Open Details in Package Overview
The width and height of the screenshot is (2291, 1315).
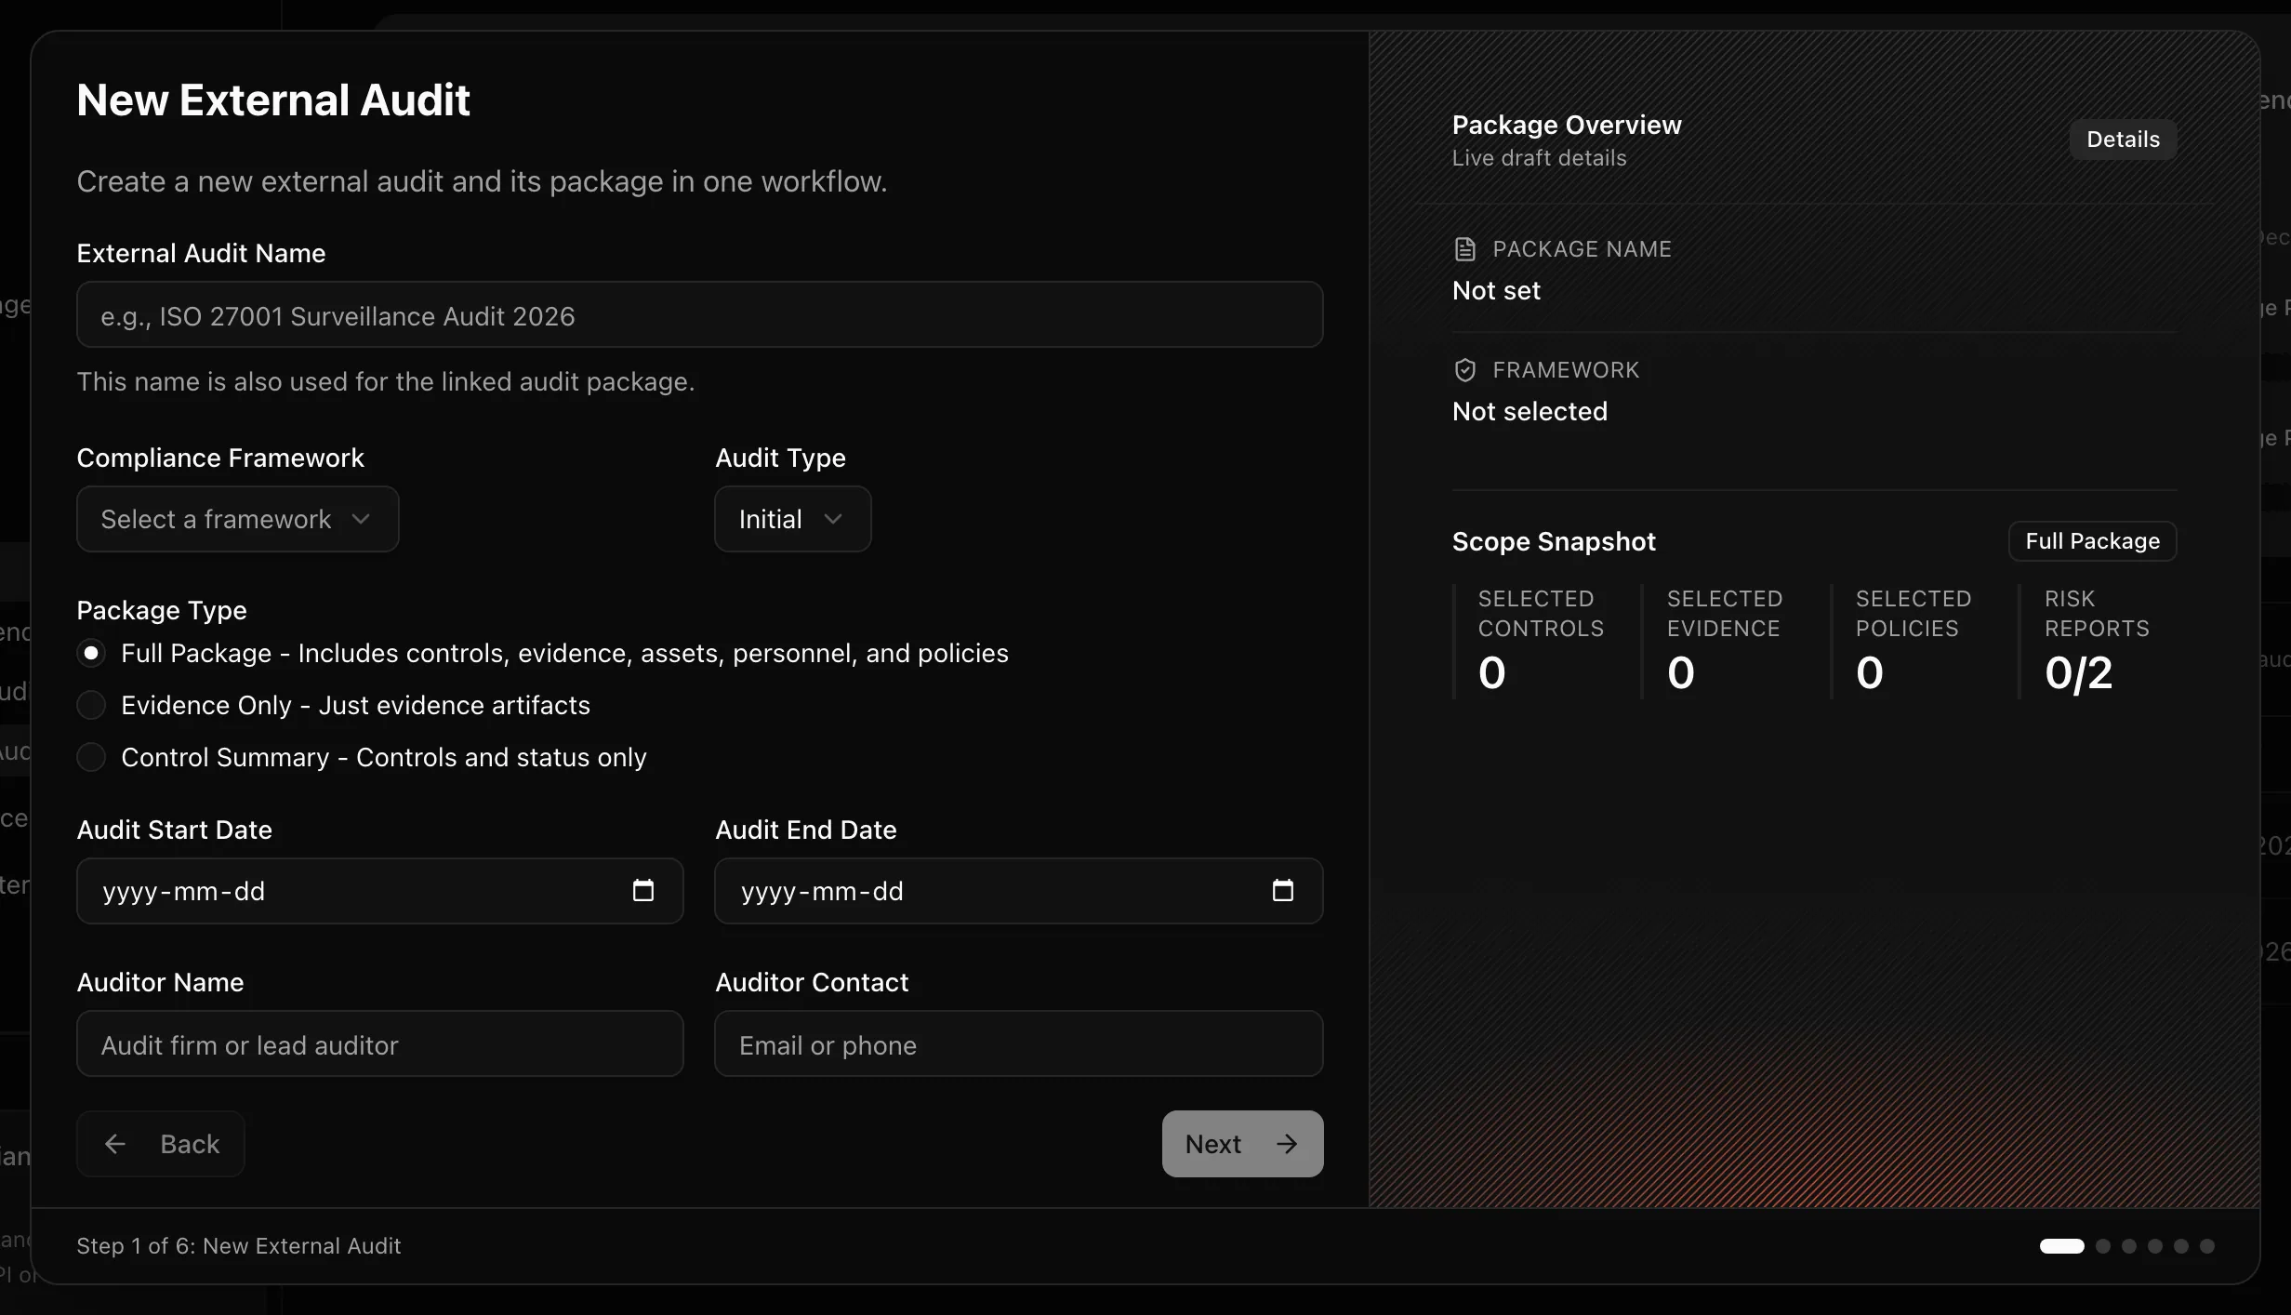pyautogui.click(x=2123, y=139)
